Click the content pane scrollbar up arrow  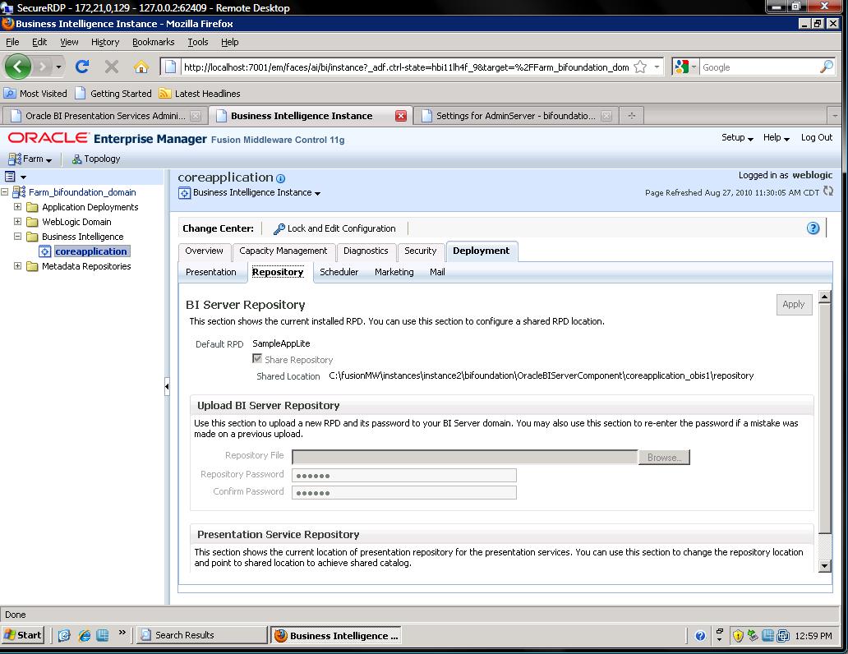(x=825, y=297)
